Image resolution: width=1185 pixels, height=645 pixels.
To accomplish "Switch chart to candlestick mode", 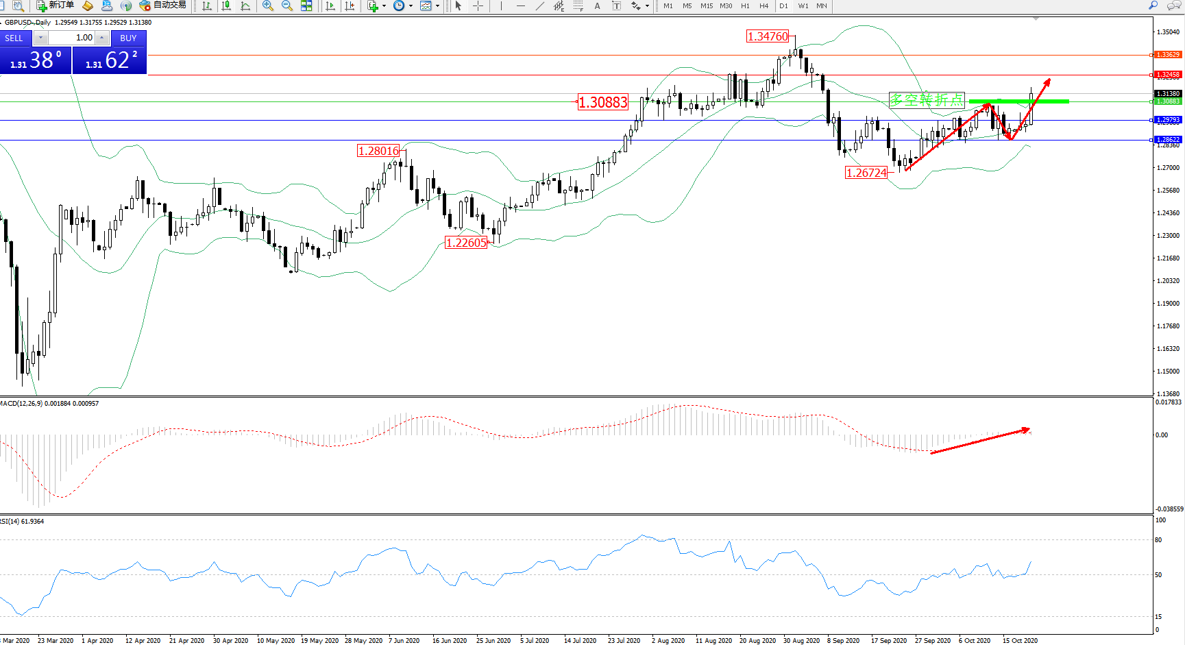I will pos(225,5).
